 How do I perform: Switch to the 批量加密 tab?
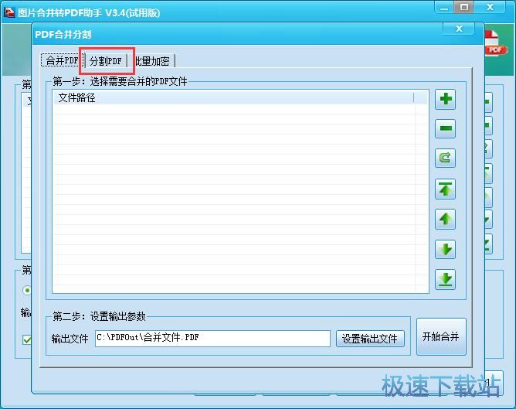pyautogui.click(x=152, y=61)
